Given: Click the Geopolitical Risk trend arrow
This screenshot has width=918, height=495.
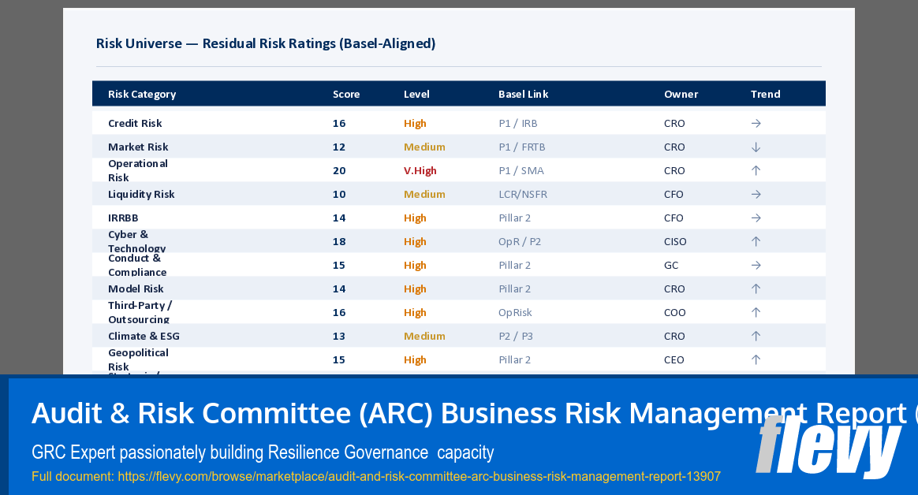Looking at the screenshot, I should coord(756,360).
